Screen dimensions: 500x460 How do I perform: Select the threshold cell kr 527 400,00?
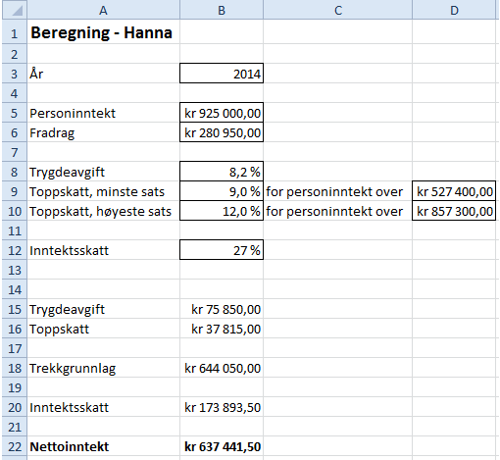(x=454, y=191)
